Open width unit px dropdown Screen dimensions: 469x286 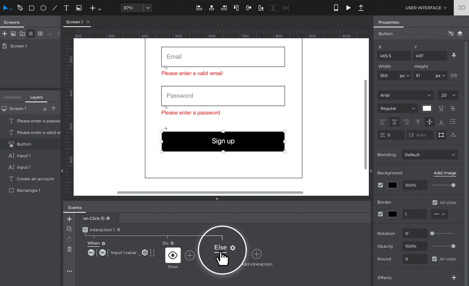pyautogui.click(x=405, y=76)
